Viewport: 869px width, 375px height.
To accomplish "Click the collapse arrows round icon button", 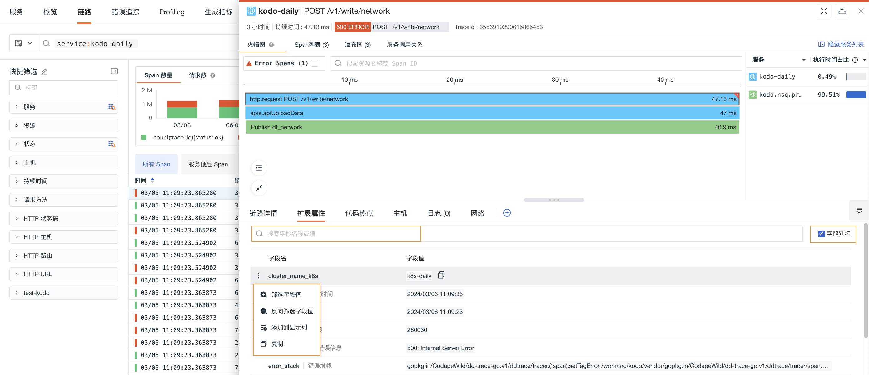I will 259,188.
